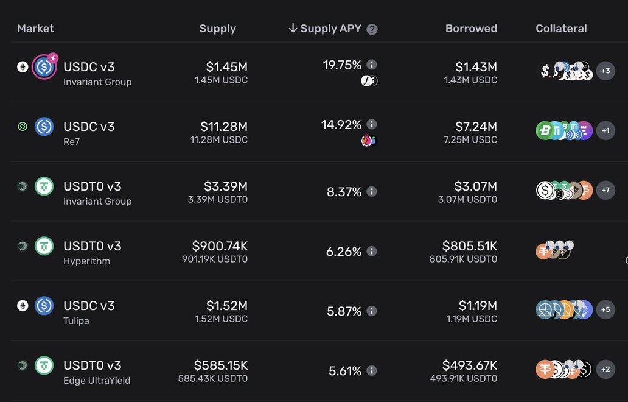The height and width of the screenshot is (402, 628).
Task: Click USDT0 token icon in Hyperithm row
Action: 44,246
